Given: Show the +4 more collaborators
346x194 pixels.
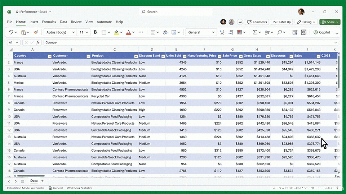Looking at the screenshot, I should coord(240,22).
